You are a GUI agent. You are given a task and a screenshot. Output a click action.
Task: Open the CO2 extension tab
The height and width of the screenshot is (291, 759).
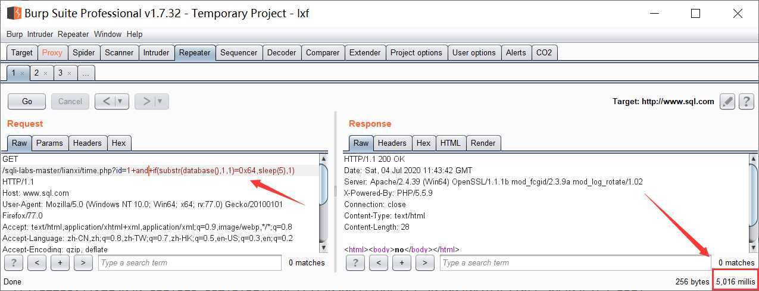coord(544,52)
